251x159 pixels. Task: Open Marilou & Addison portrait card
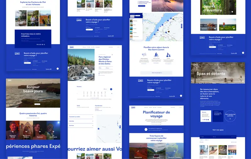[x=26, y=130]
